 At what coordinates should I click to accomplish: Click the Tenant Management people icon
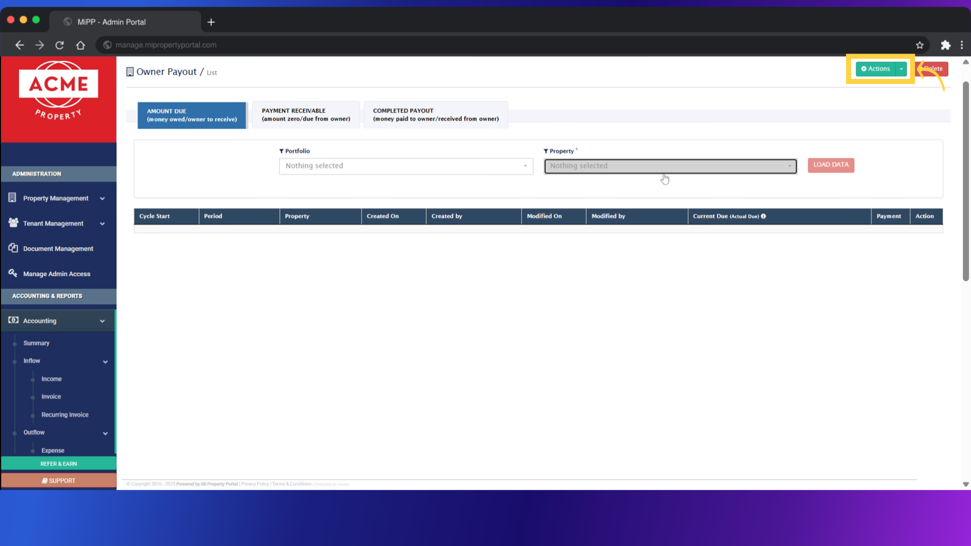click(x=13, y=222)
